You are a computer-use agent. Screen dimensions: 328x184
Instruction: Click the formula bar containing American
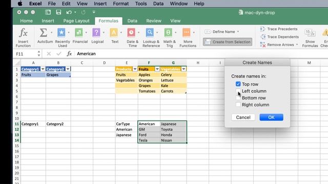[201, 54]
